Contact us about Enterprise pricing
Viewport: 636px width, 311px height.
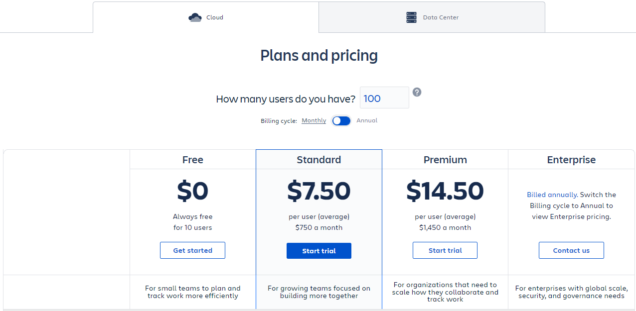pyautogui.click(x=571, y=250)
